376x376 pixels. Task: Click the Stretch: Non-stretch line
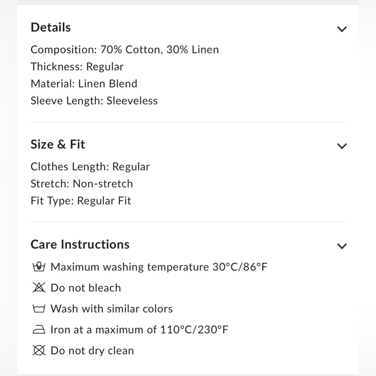click(x=82, y=184)
